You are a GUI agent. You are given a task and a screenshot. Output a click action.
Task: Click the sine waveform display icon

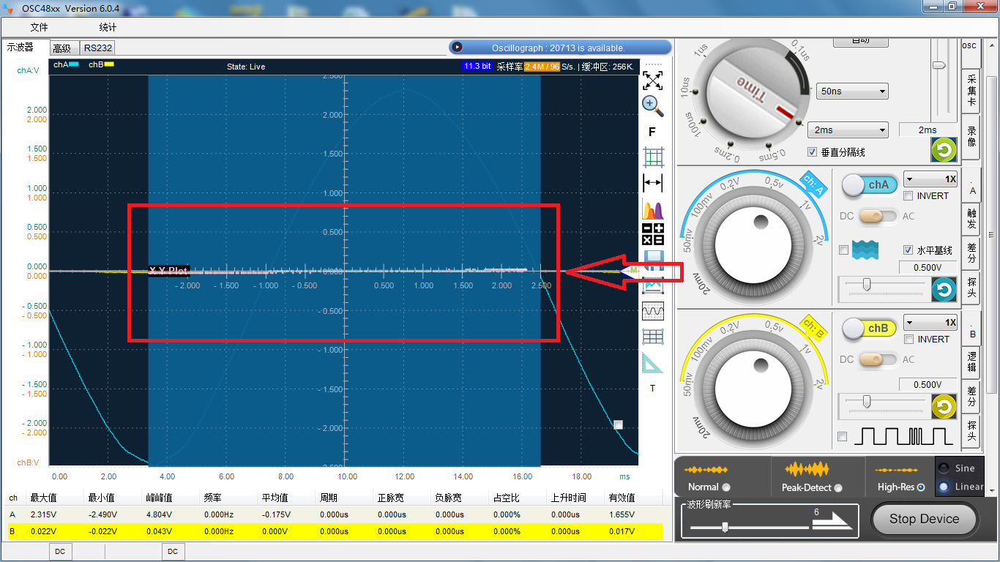pyautogui.click(x=652, y=311)
